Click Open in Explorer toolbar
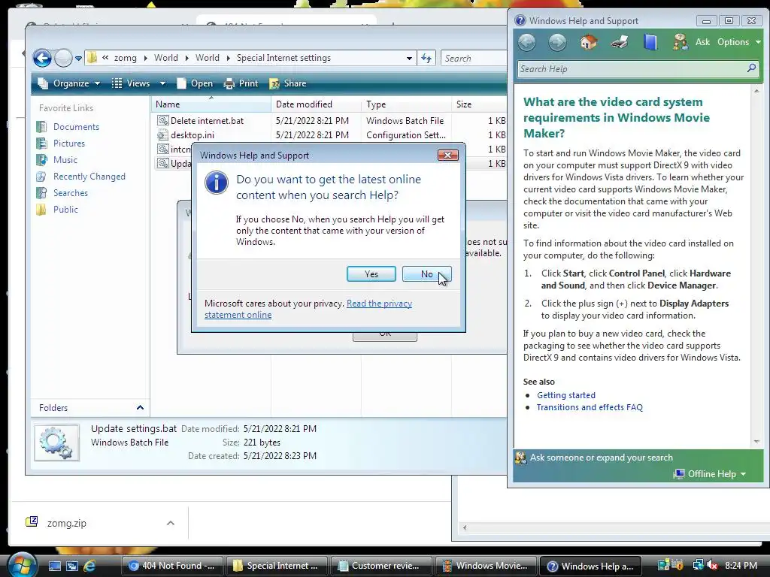Image resolution: width=770 pixels, height=577 pixels. click(x=195, y=83)
